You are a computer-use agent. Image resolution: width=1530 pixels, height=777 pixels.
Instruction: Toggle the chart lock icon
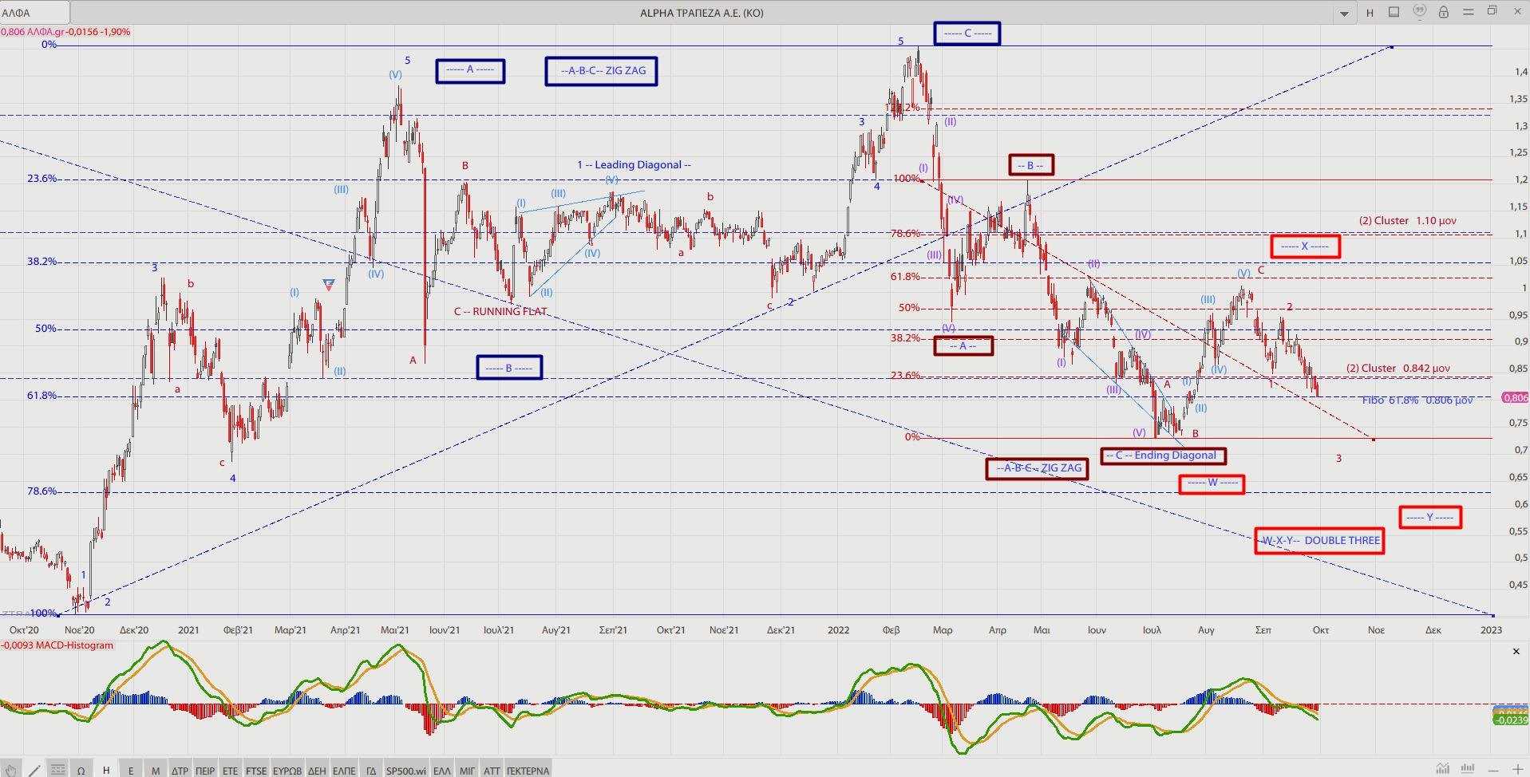tap(1443, 12)
